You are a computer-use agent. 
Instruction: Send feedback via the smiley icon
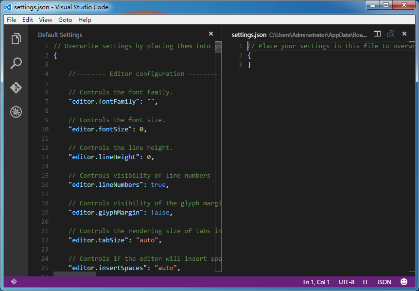click(404, 282)
